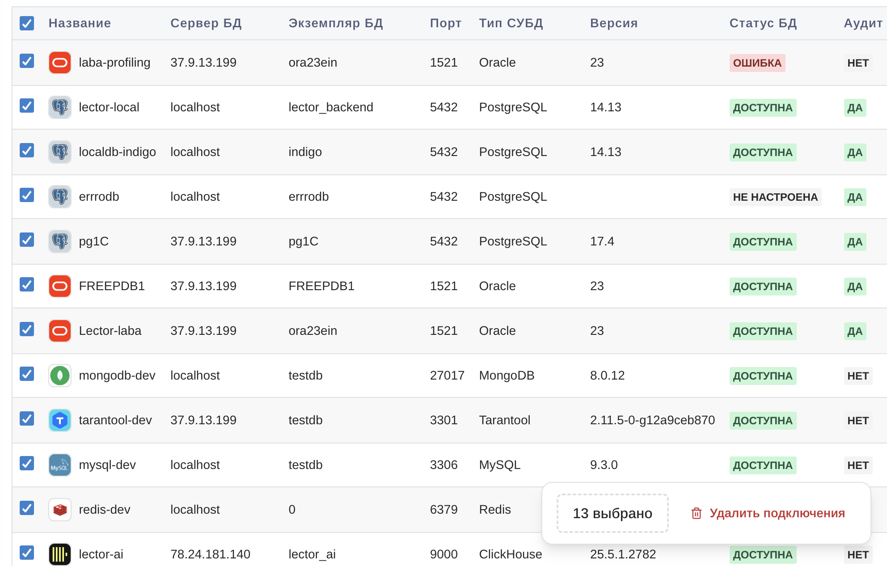887x566 pixels.
Task: Click the PostgreSQL elephant icon for lector-local
Action: point(59,107)
